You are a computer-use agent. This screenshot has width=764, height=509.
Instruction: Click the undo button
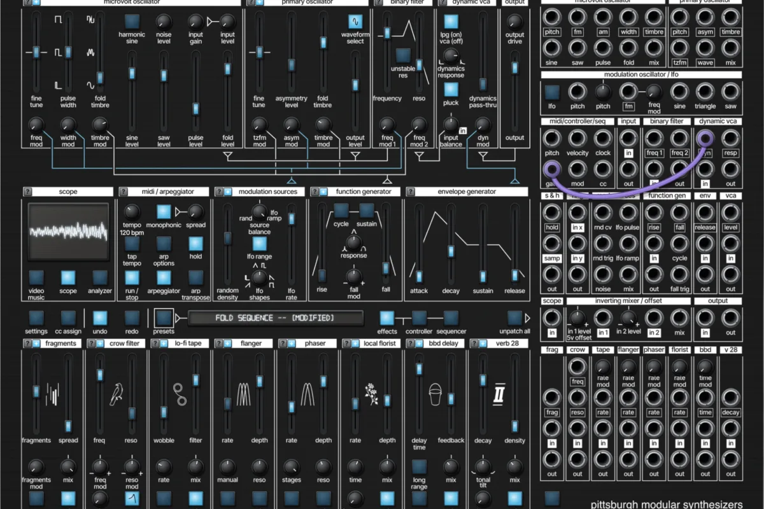coord(100,317)
